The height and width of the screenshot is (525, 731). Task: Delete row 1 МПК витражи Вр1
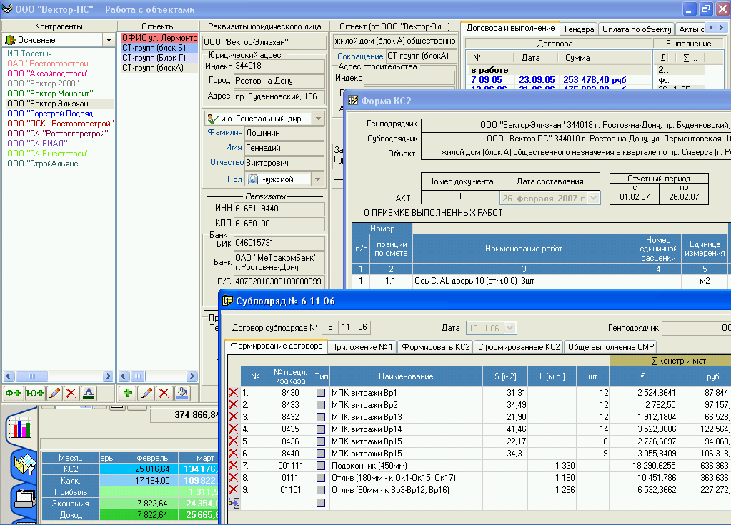pos(233,393)
